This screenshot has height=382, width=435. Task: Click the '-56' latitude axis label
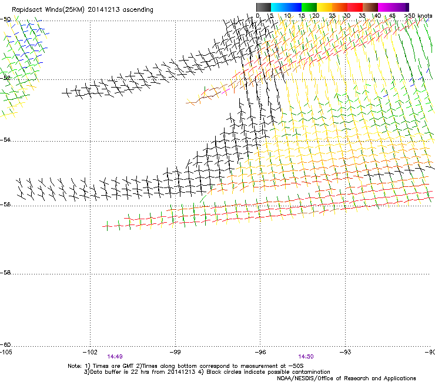pyautogui.click(x=5, y=204)
